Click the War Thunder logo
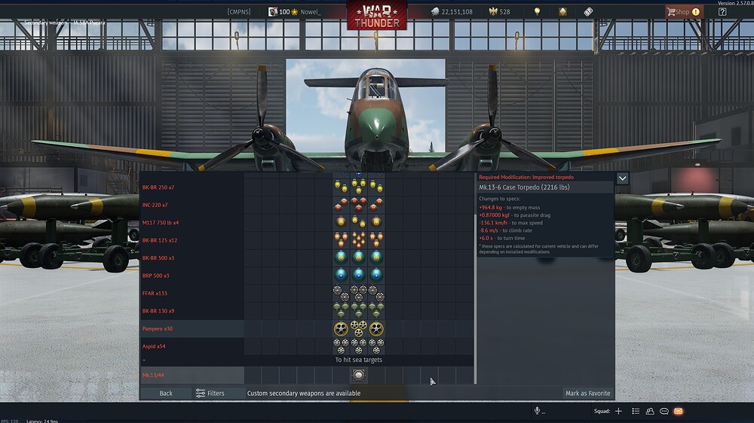 click(376, 15)
